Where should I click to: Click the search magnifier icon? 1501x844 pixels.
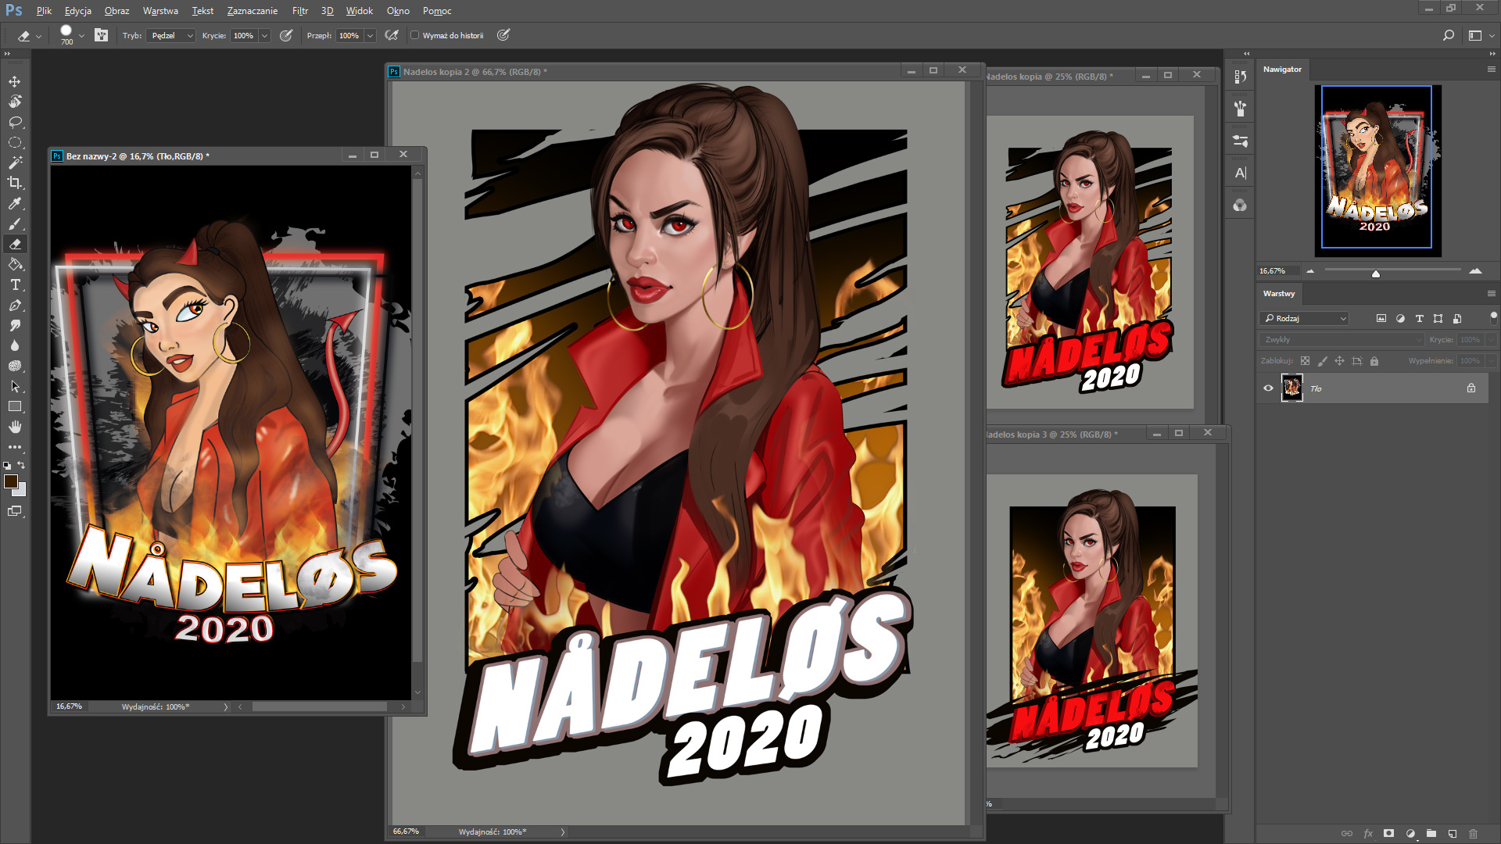pyautogui.click(x=1449, y=35)
